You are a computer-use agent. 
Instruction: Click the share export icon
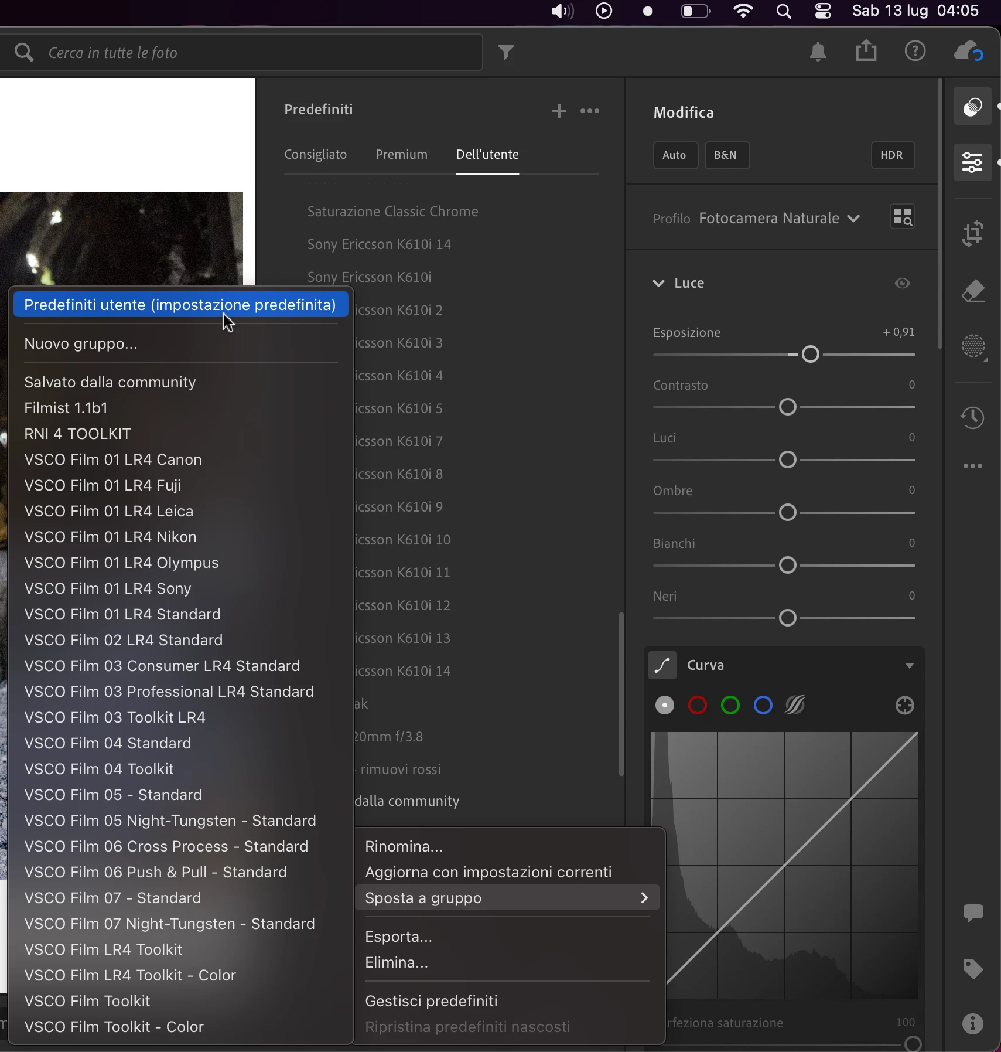click(x=866, y=51)
